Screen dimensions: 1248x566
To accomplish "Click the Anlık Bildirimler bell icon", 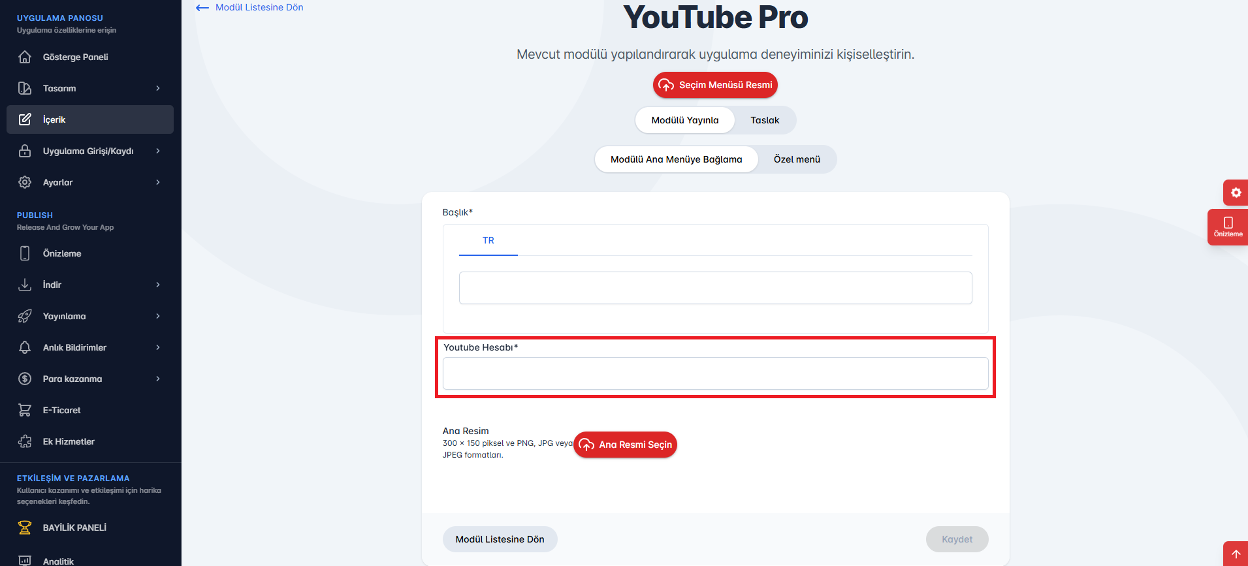I will (25, 347).
